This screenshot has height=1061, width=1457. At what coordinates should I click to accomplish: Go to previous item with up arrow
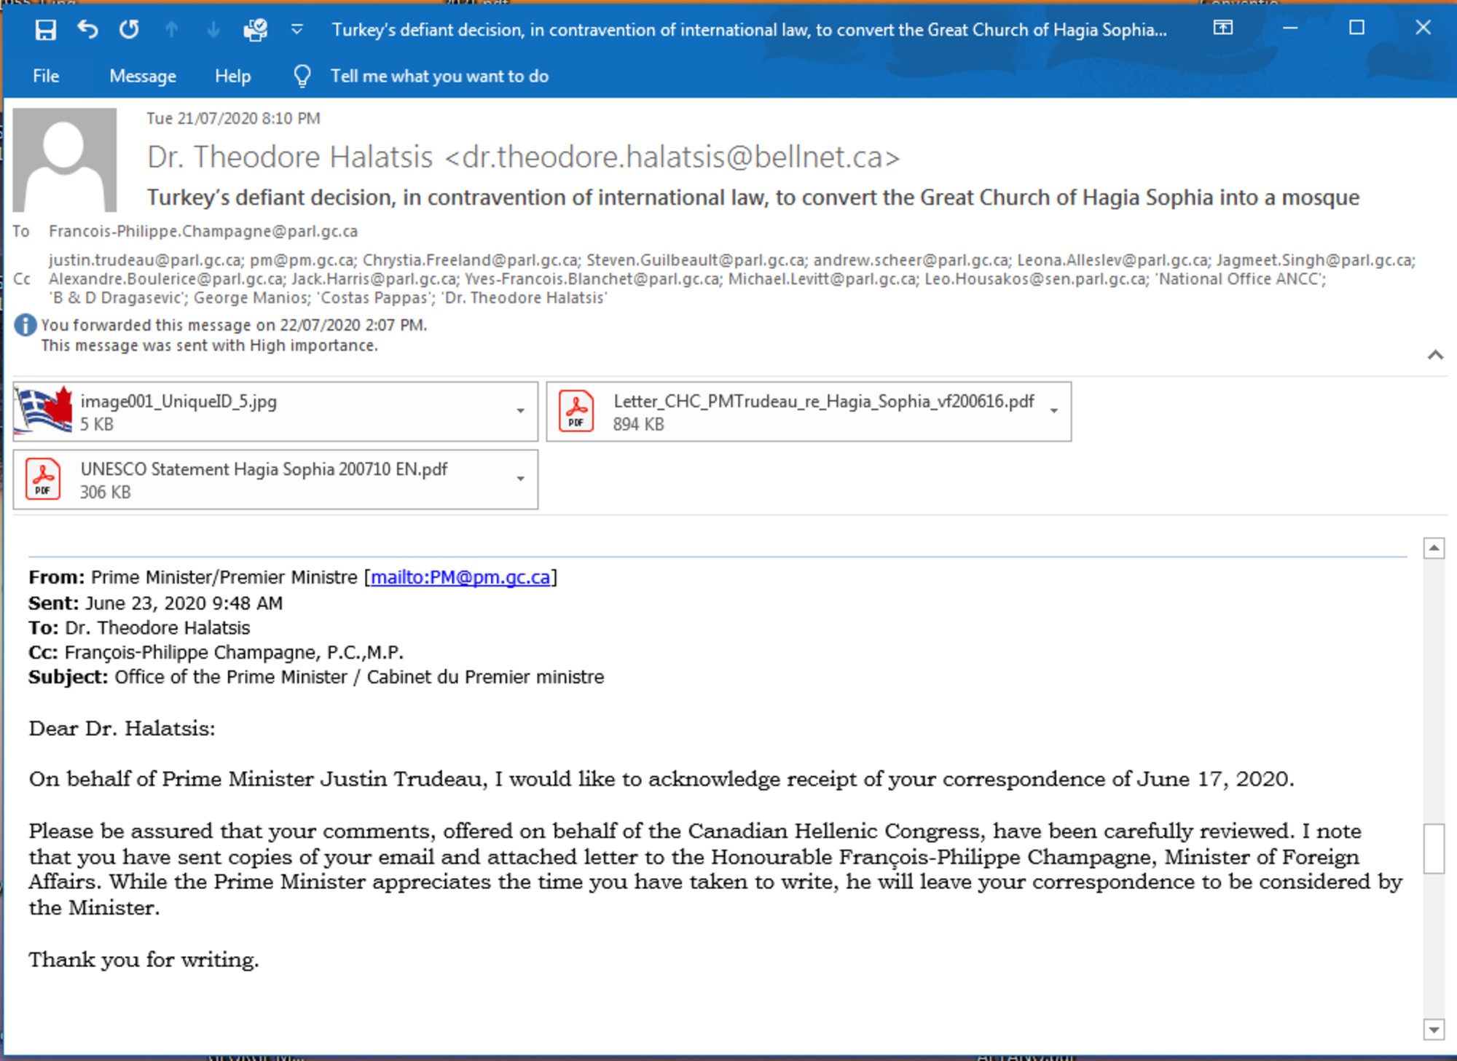[171, 30]
